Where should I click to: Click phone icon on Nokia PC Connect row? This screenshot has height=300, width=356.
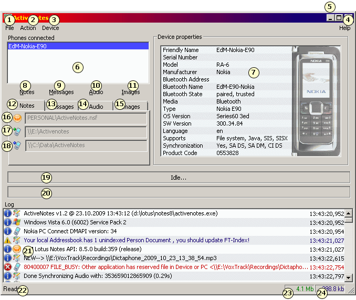pos(17,231)
